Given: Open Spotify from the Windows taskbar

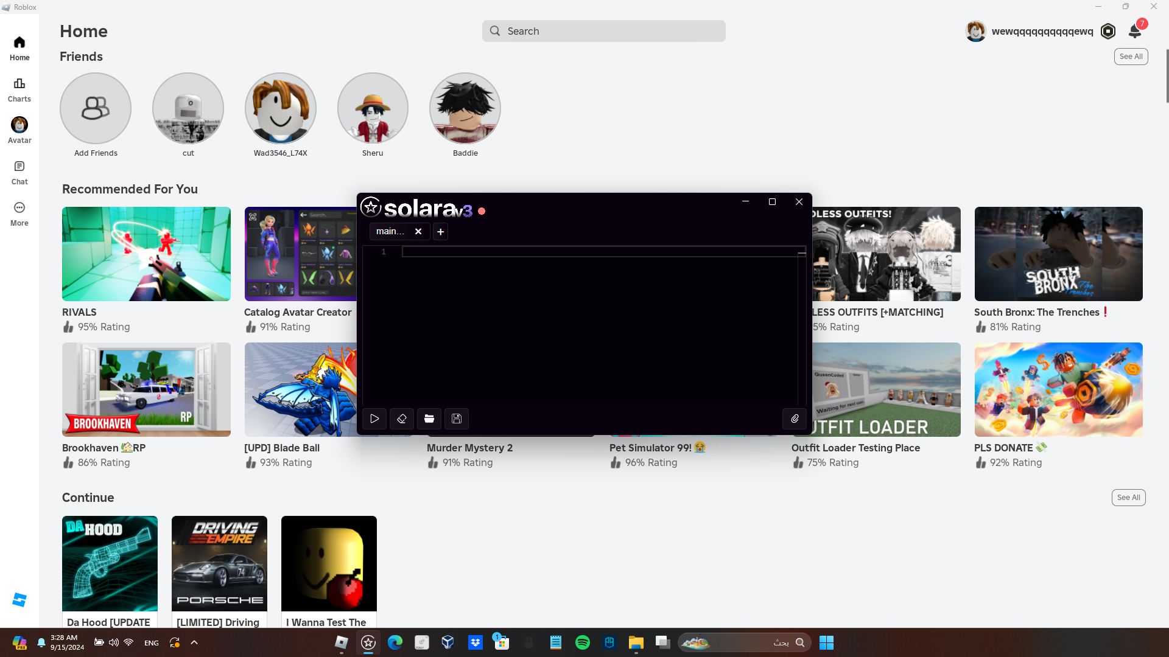Looking at the screenshot, I should point(583,642).
